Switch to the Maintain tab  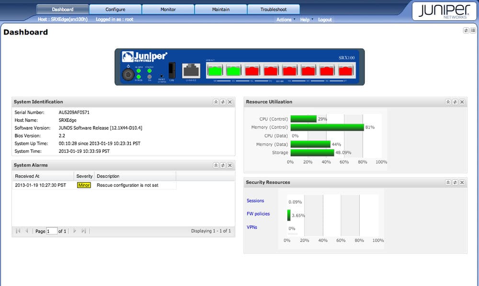click(x=220, y=10)
